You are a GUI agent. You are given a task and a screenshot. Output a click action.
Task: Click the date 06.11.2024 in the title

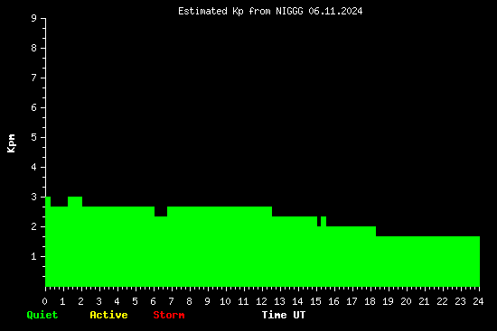pos(335,12)
